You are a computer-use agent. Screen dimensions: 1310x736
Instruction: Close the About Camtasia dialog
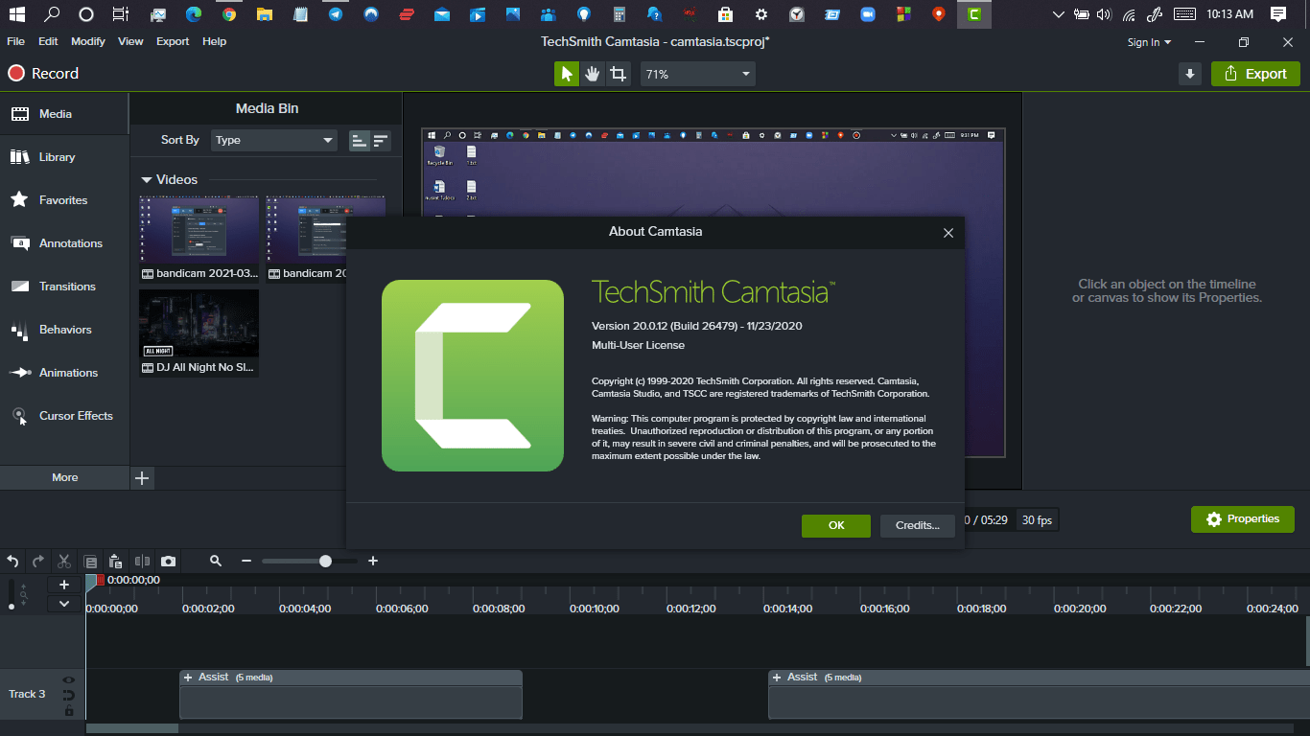948,233
